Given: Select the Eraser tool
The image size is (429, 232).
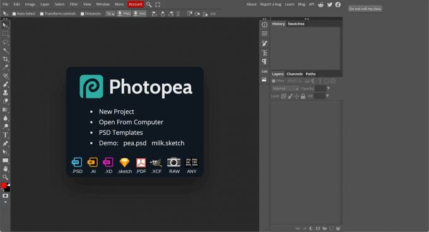Looking at the screenshot, I should [x=5, y=101].
